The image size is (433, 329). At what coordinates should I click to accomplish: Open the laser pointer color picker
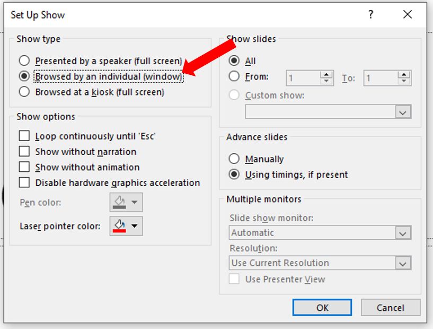pyautogui.click(x=126, y=226)
